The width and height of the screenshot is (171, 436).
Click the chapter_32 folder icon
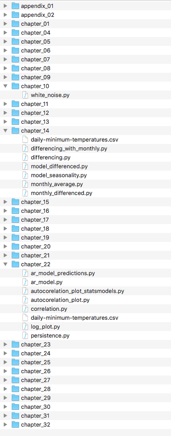click(15, 424)
